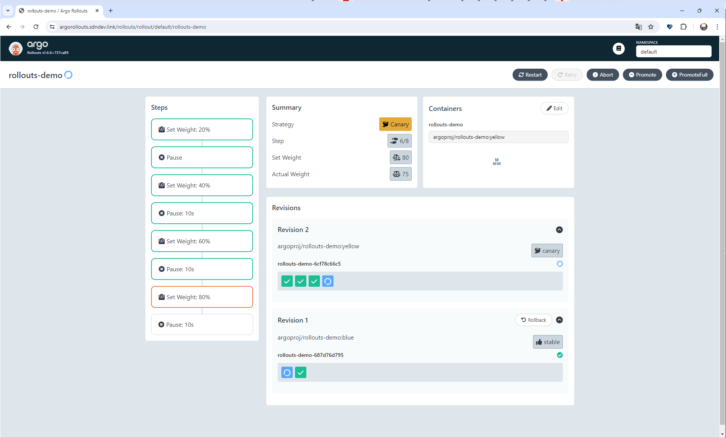The width and height of the screenshot is (726, 438).
Task: Click the extensions puzzle icon in Chrome
Action: [x=683, y=27]
